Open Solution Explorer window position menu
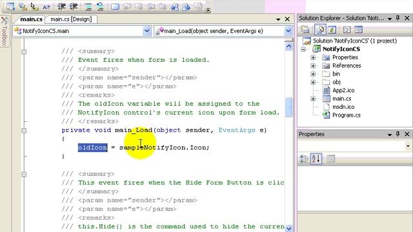 pyautogui.click(x=390, y=19)
